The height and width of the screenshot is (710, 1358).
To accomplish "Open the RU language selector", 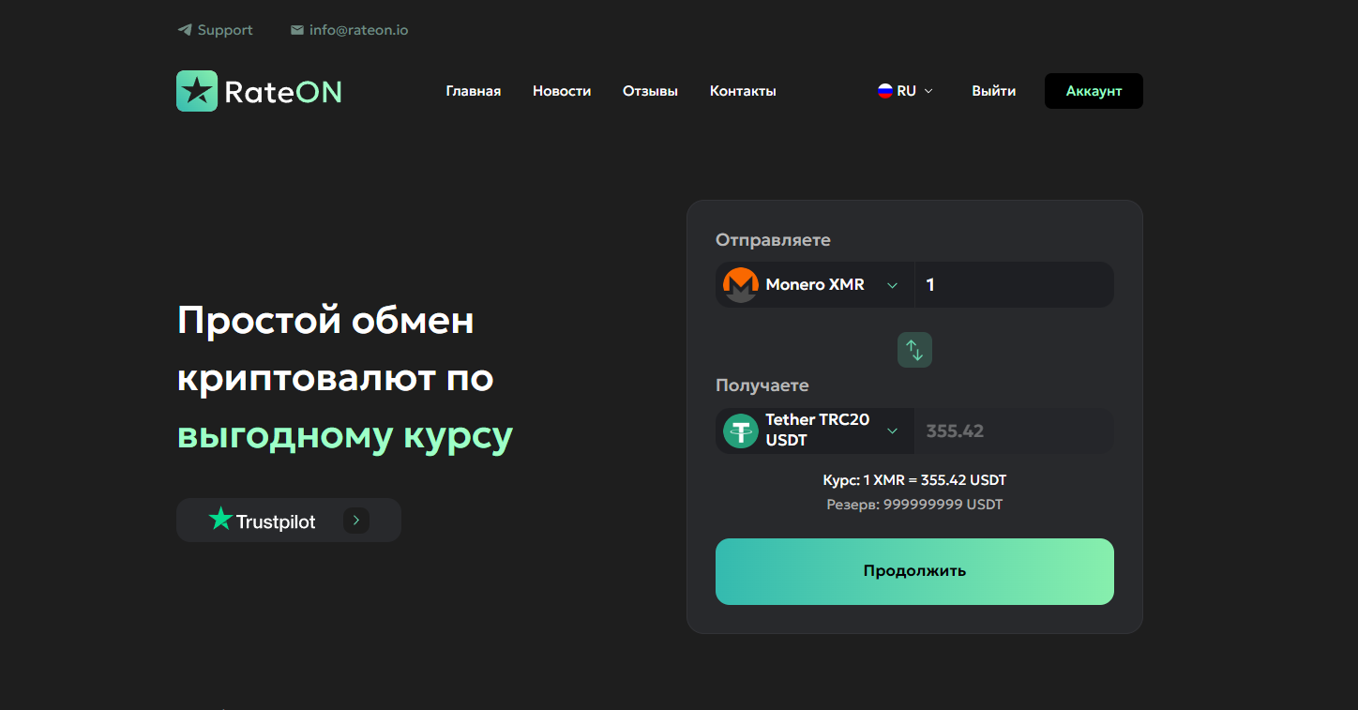I will [906, 91].
